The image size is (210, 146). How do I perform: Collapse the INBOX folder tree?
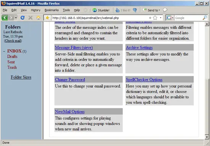point(4,51)
